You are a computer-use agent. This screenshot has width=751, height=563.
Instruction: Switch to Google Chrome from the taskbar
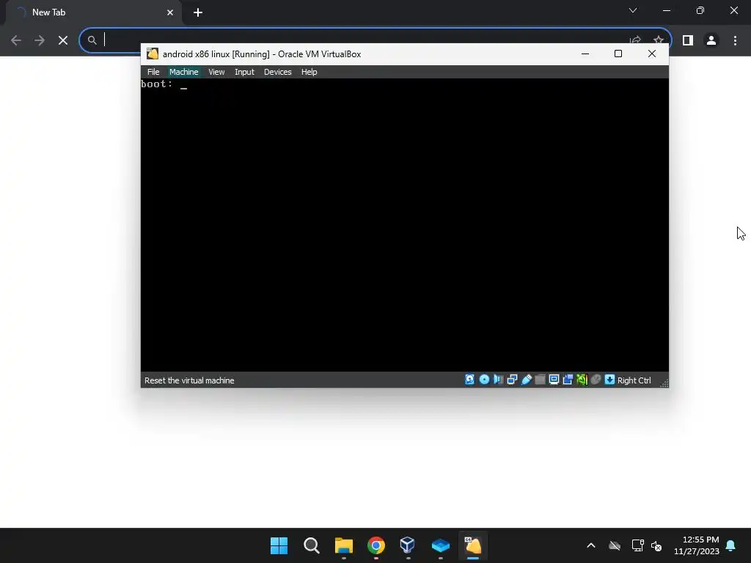pyautogui.click(x=376, y=545)
